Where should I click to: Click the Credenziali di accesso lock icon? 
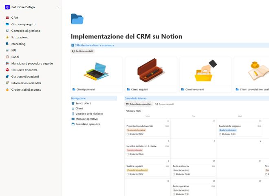pyautogui.click(x=7, y=89)
